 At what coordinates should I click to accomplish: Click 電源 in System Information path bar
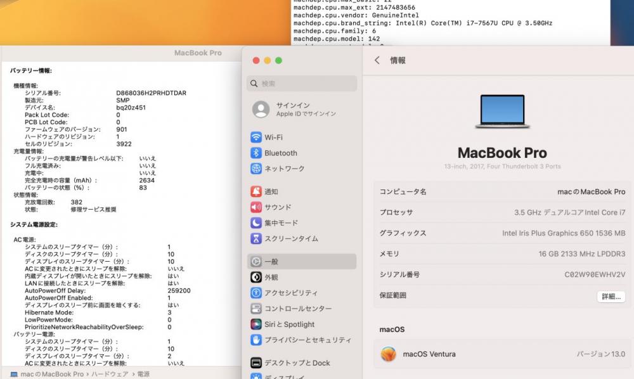tap(143, 374)
